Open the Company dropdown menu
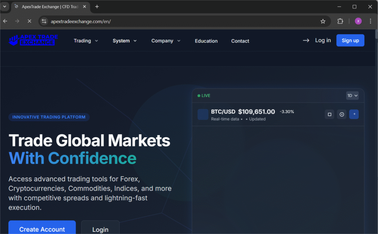The image size is (378, 234). coord(165,41)
